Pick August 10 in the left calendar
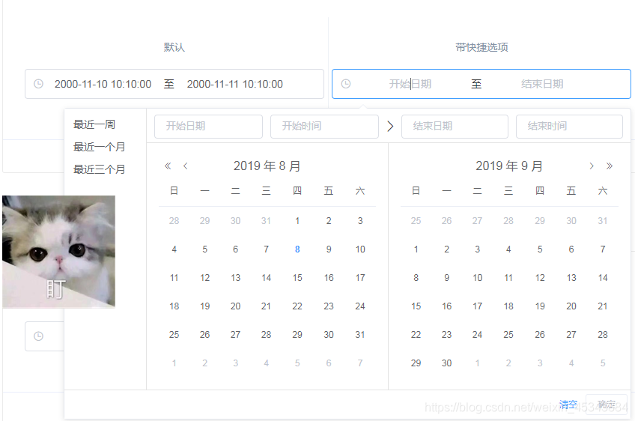 tap(360, 249)
